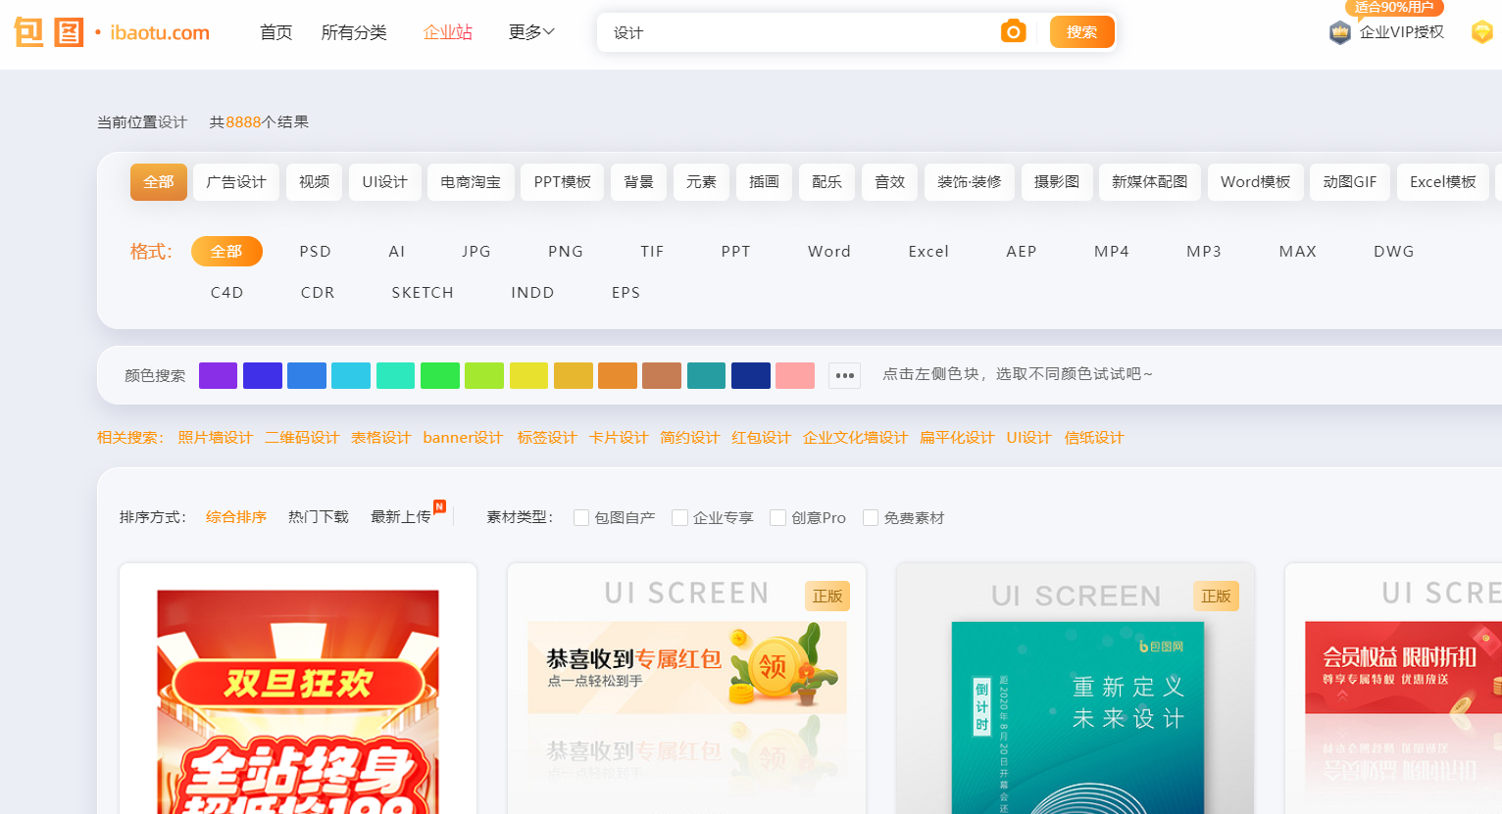
Task: Pick the navy blue color swatch
Action: pos(751,375)
